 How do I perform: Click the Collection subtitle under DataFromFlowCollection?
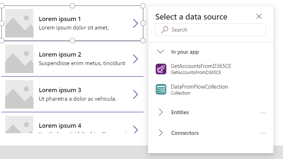click(181, 93)
